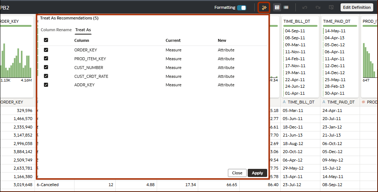378x192 pixels.
Task: Click the text type icon beside TIME_BILL_DT
Action: coord(284,102)
